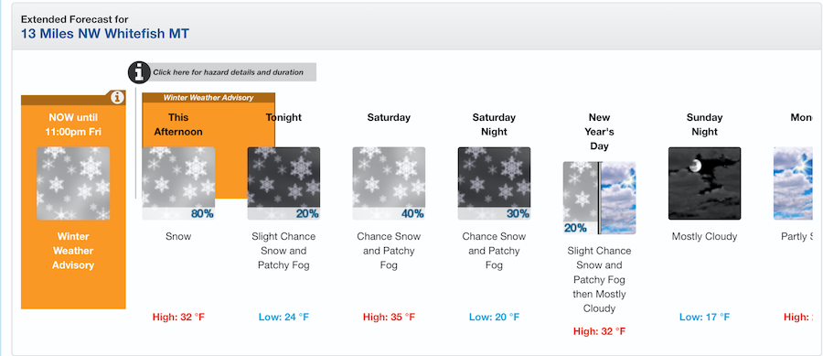Click the black hazard info circle icon
823x356 pixels.
(139, 72)
